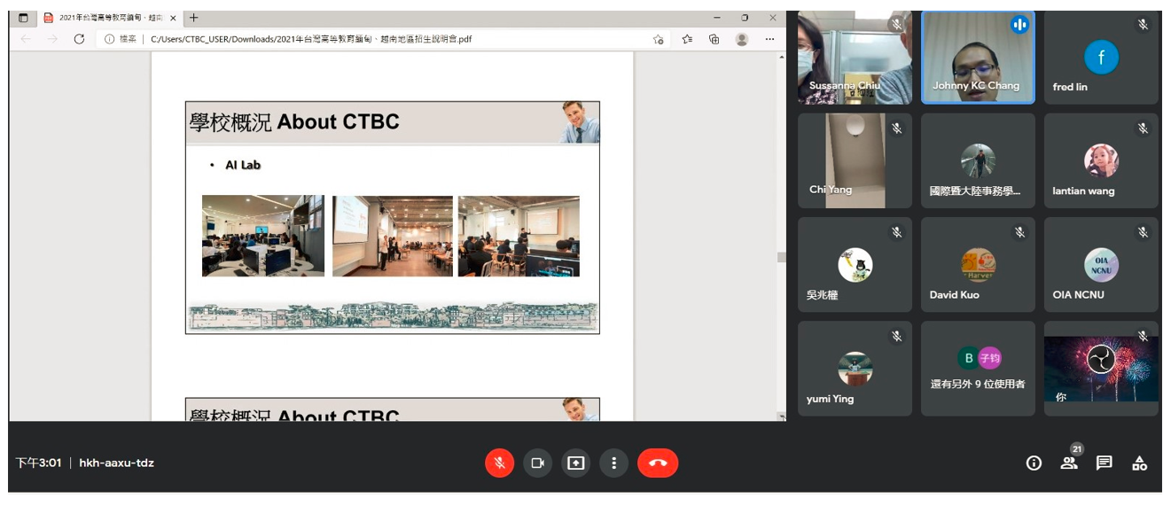Open a new tab with the plus button
Image resolution: width=1171 pixels, height=506 pixels.
(x=194, y=18)
